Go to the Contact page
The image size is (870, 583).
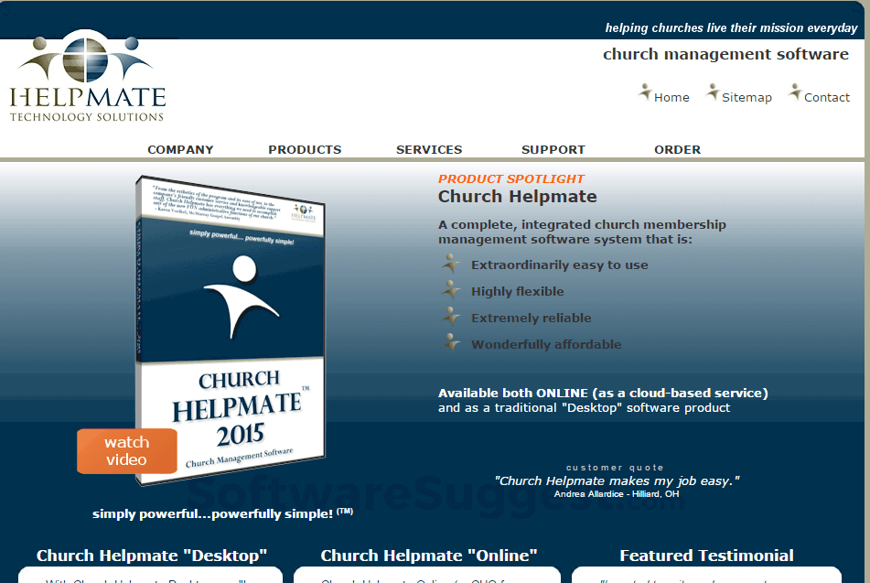827,97
